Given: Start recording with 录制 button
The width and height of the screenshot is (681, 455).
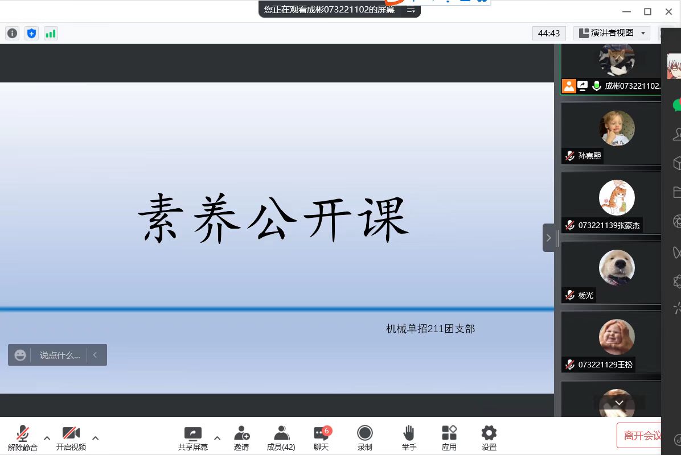Looking at the screenshot, I should (x=365, y=438).
